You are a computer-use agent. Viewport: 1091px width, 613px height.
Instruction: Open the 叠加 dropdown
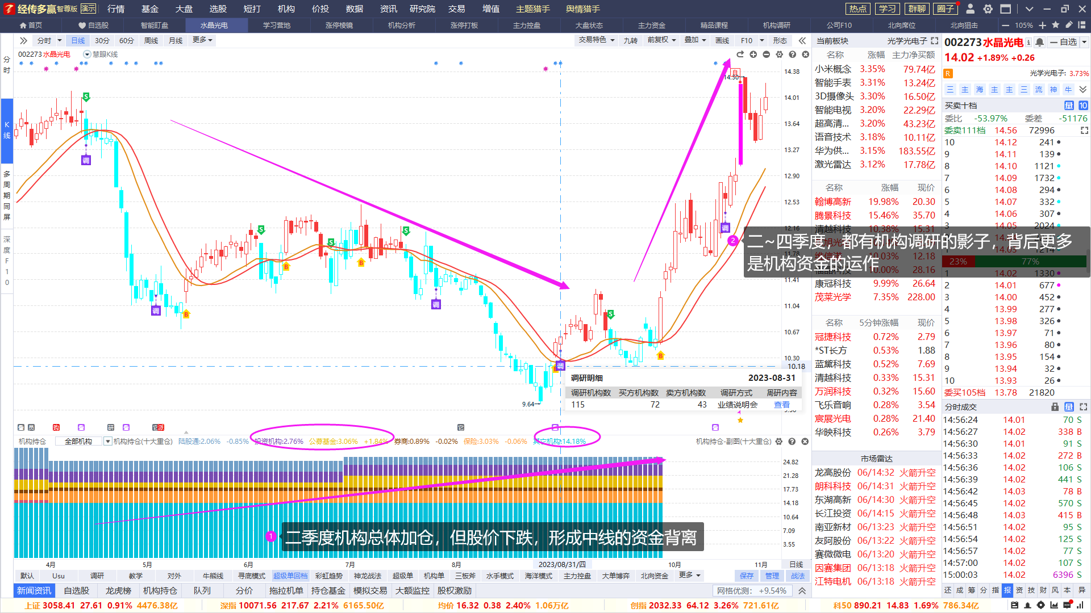pos(695,40)
